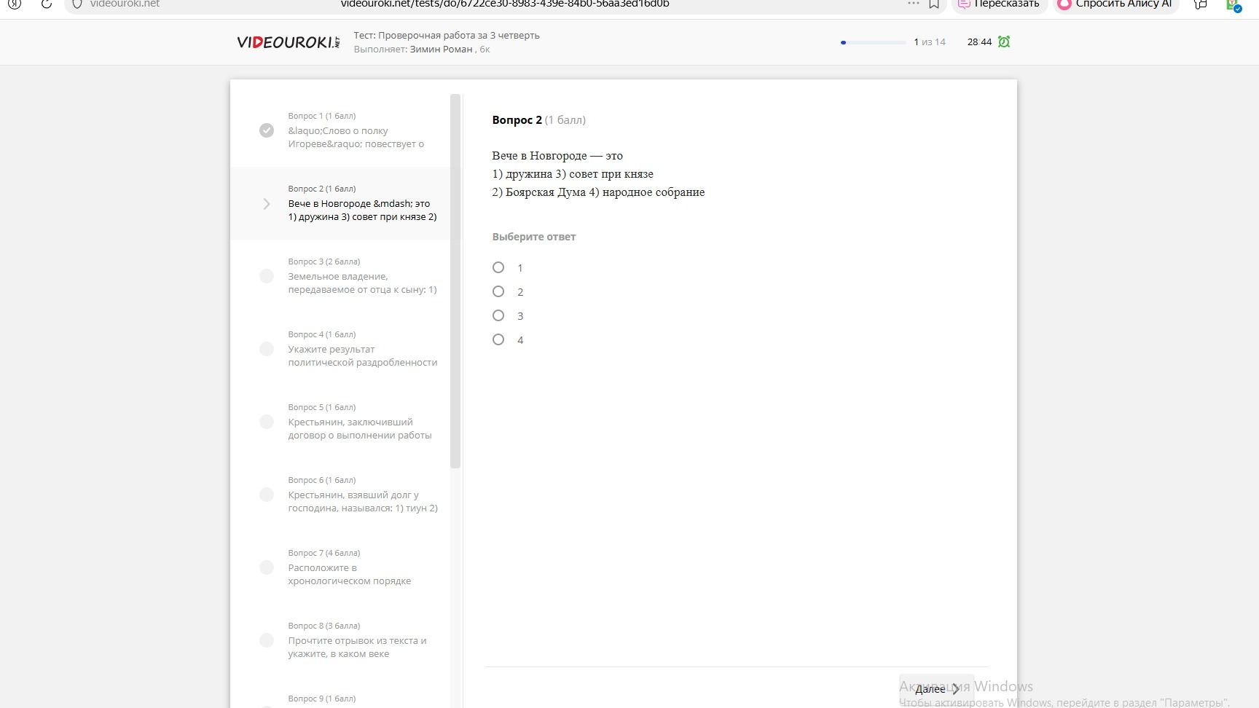This screenshot has width=1259, height=708.
Task: Click the status circle for Вопрос 4
Action: click(267, 349)
